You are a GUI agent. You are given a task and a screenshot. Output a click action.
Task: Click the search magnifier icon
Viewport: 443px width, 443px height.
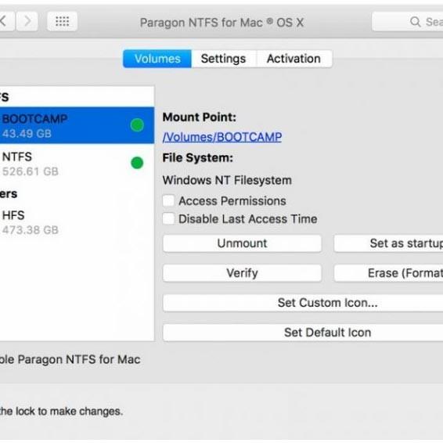(415, 21)
